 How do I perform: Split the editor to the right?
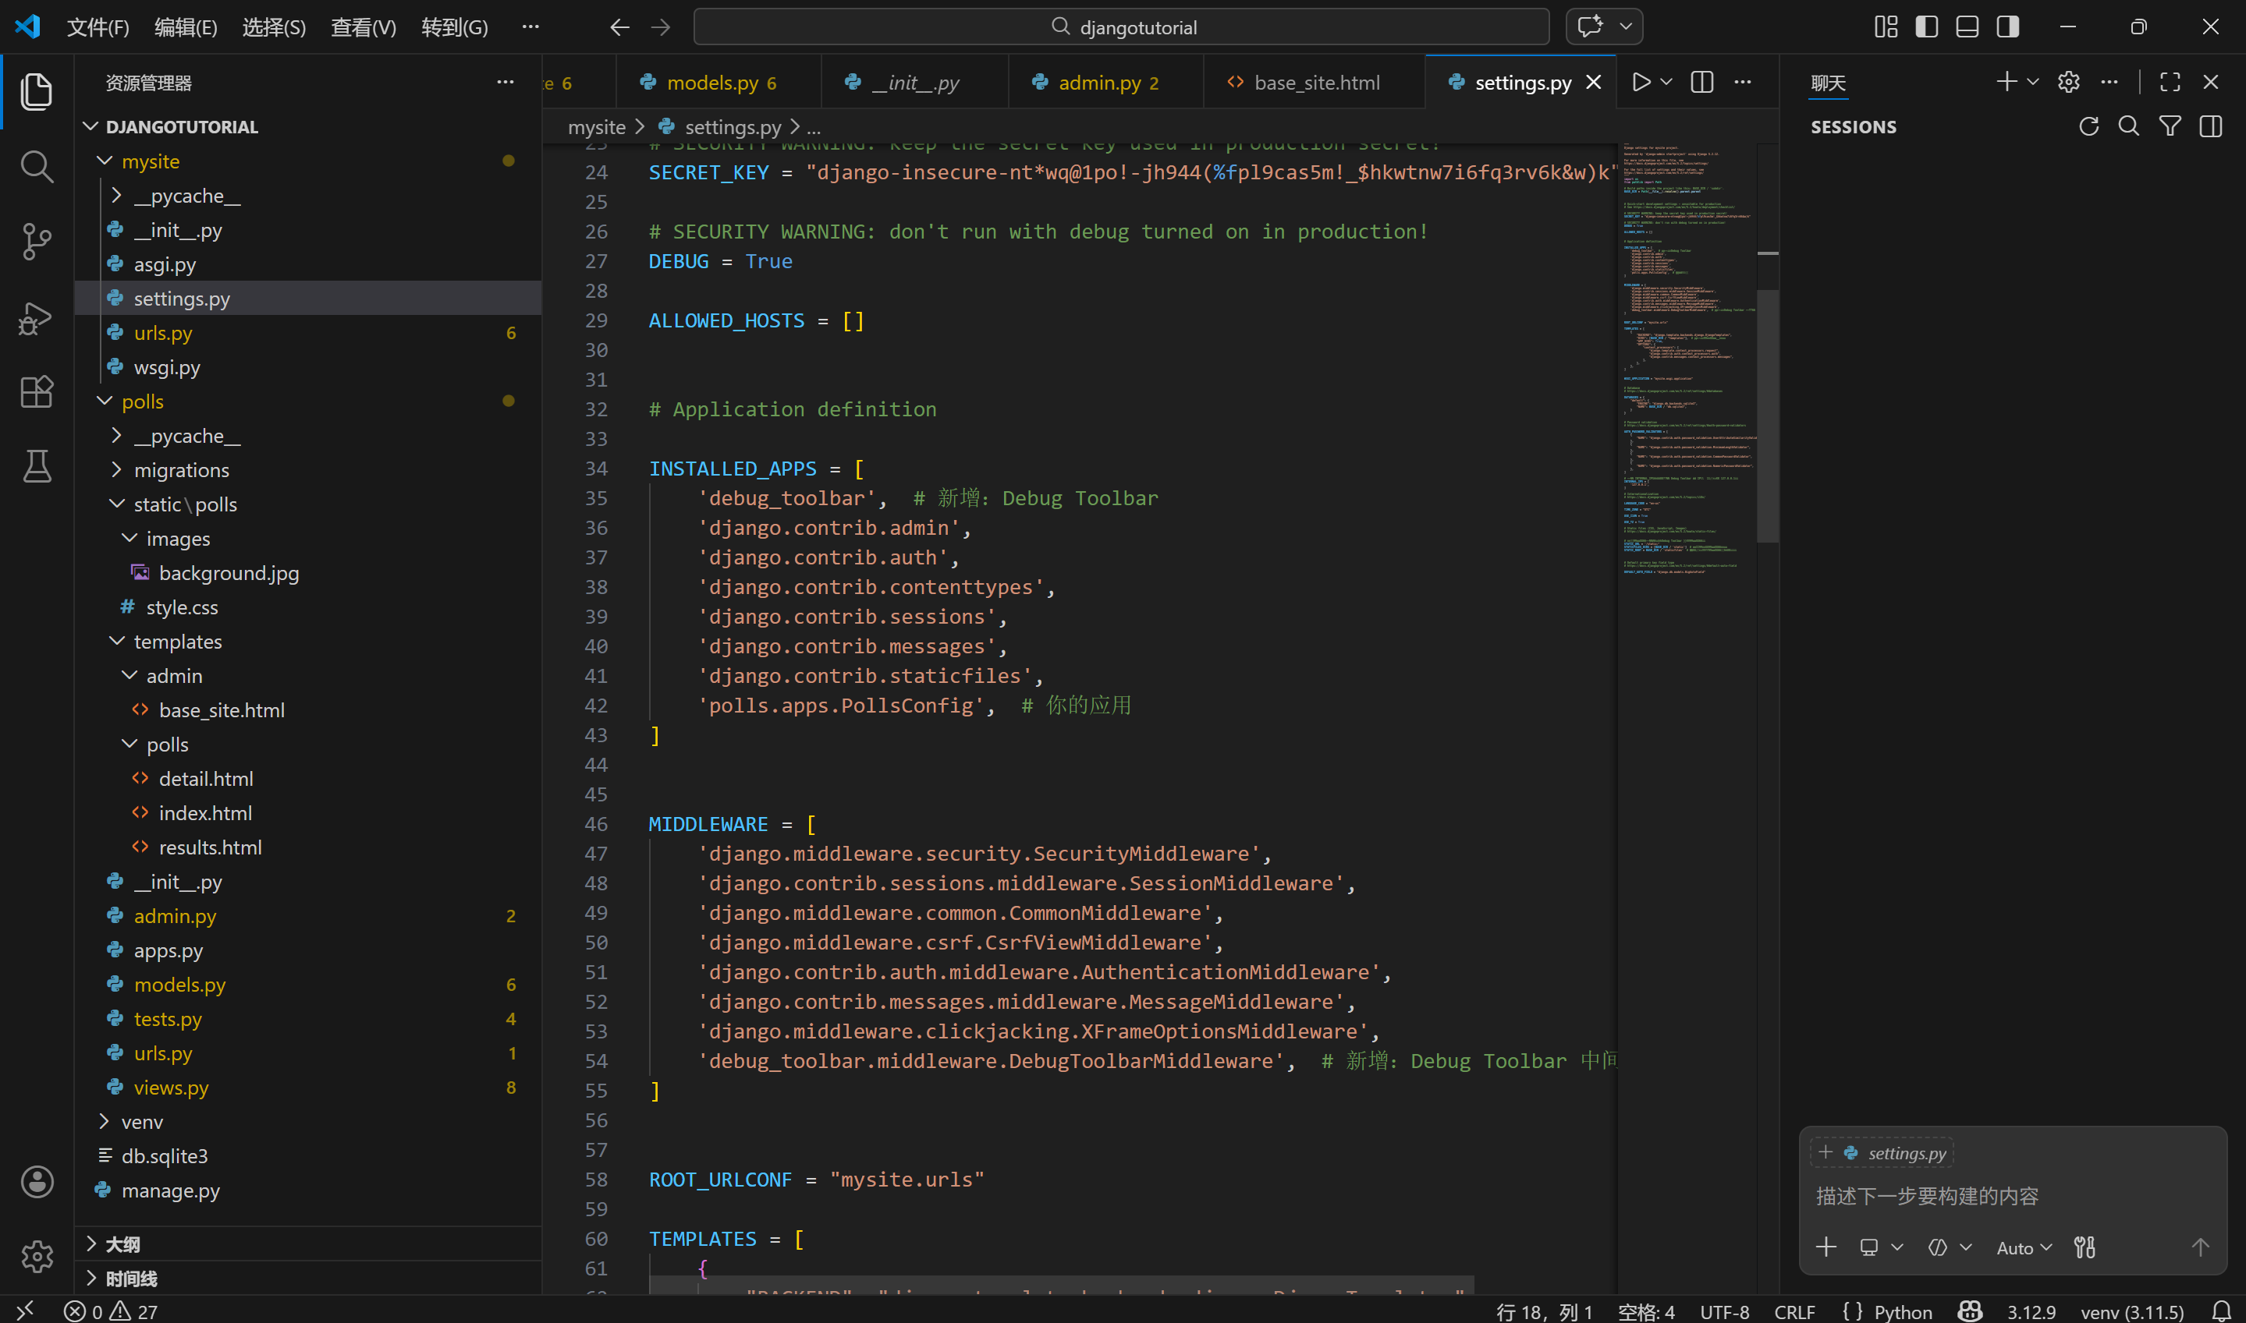click(1701, 82)
